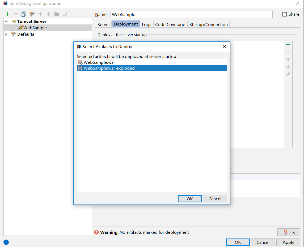Image resolution: width=304 pixels, height=247 pixels.
Task: Click OK in Run/Debug Configurations window
Action: (238, 242)
